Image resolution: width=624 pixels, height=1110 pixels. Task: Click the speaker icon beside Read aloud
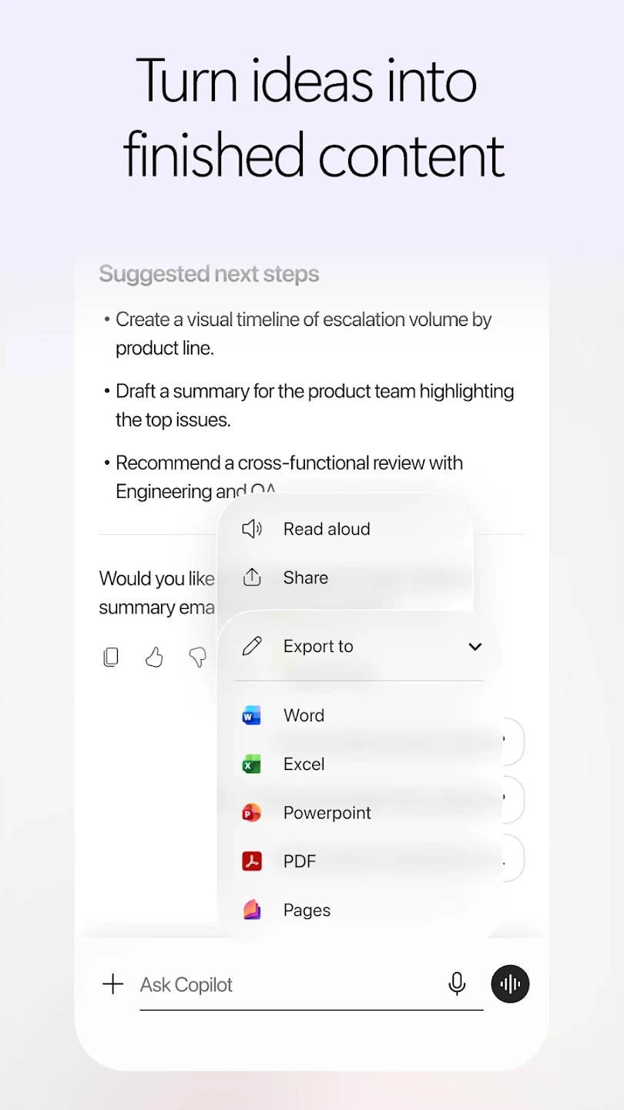coord(252,529)
